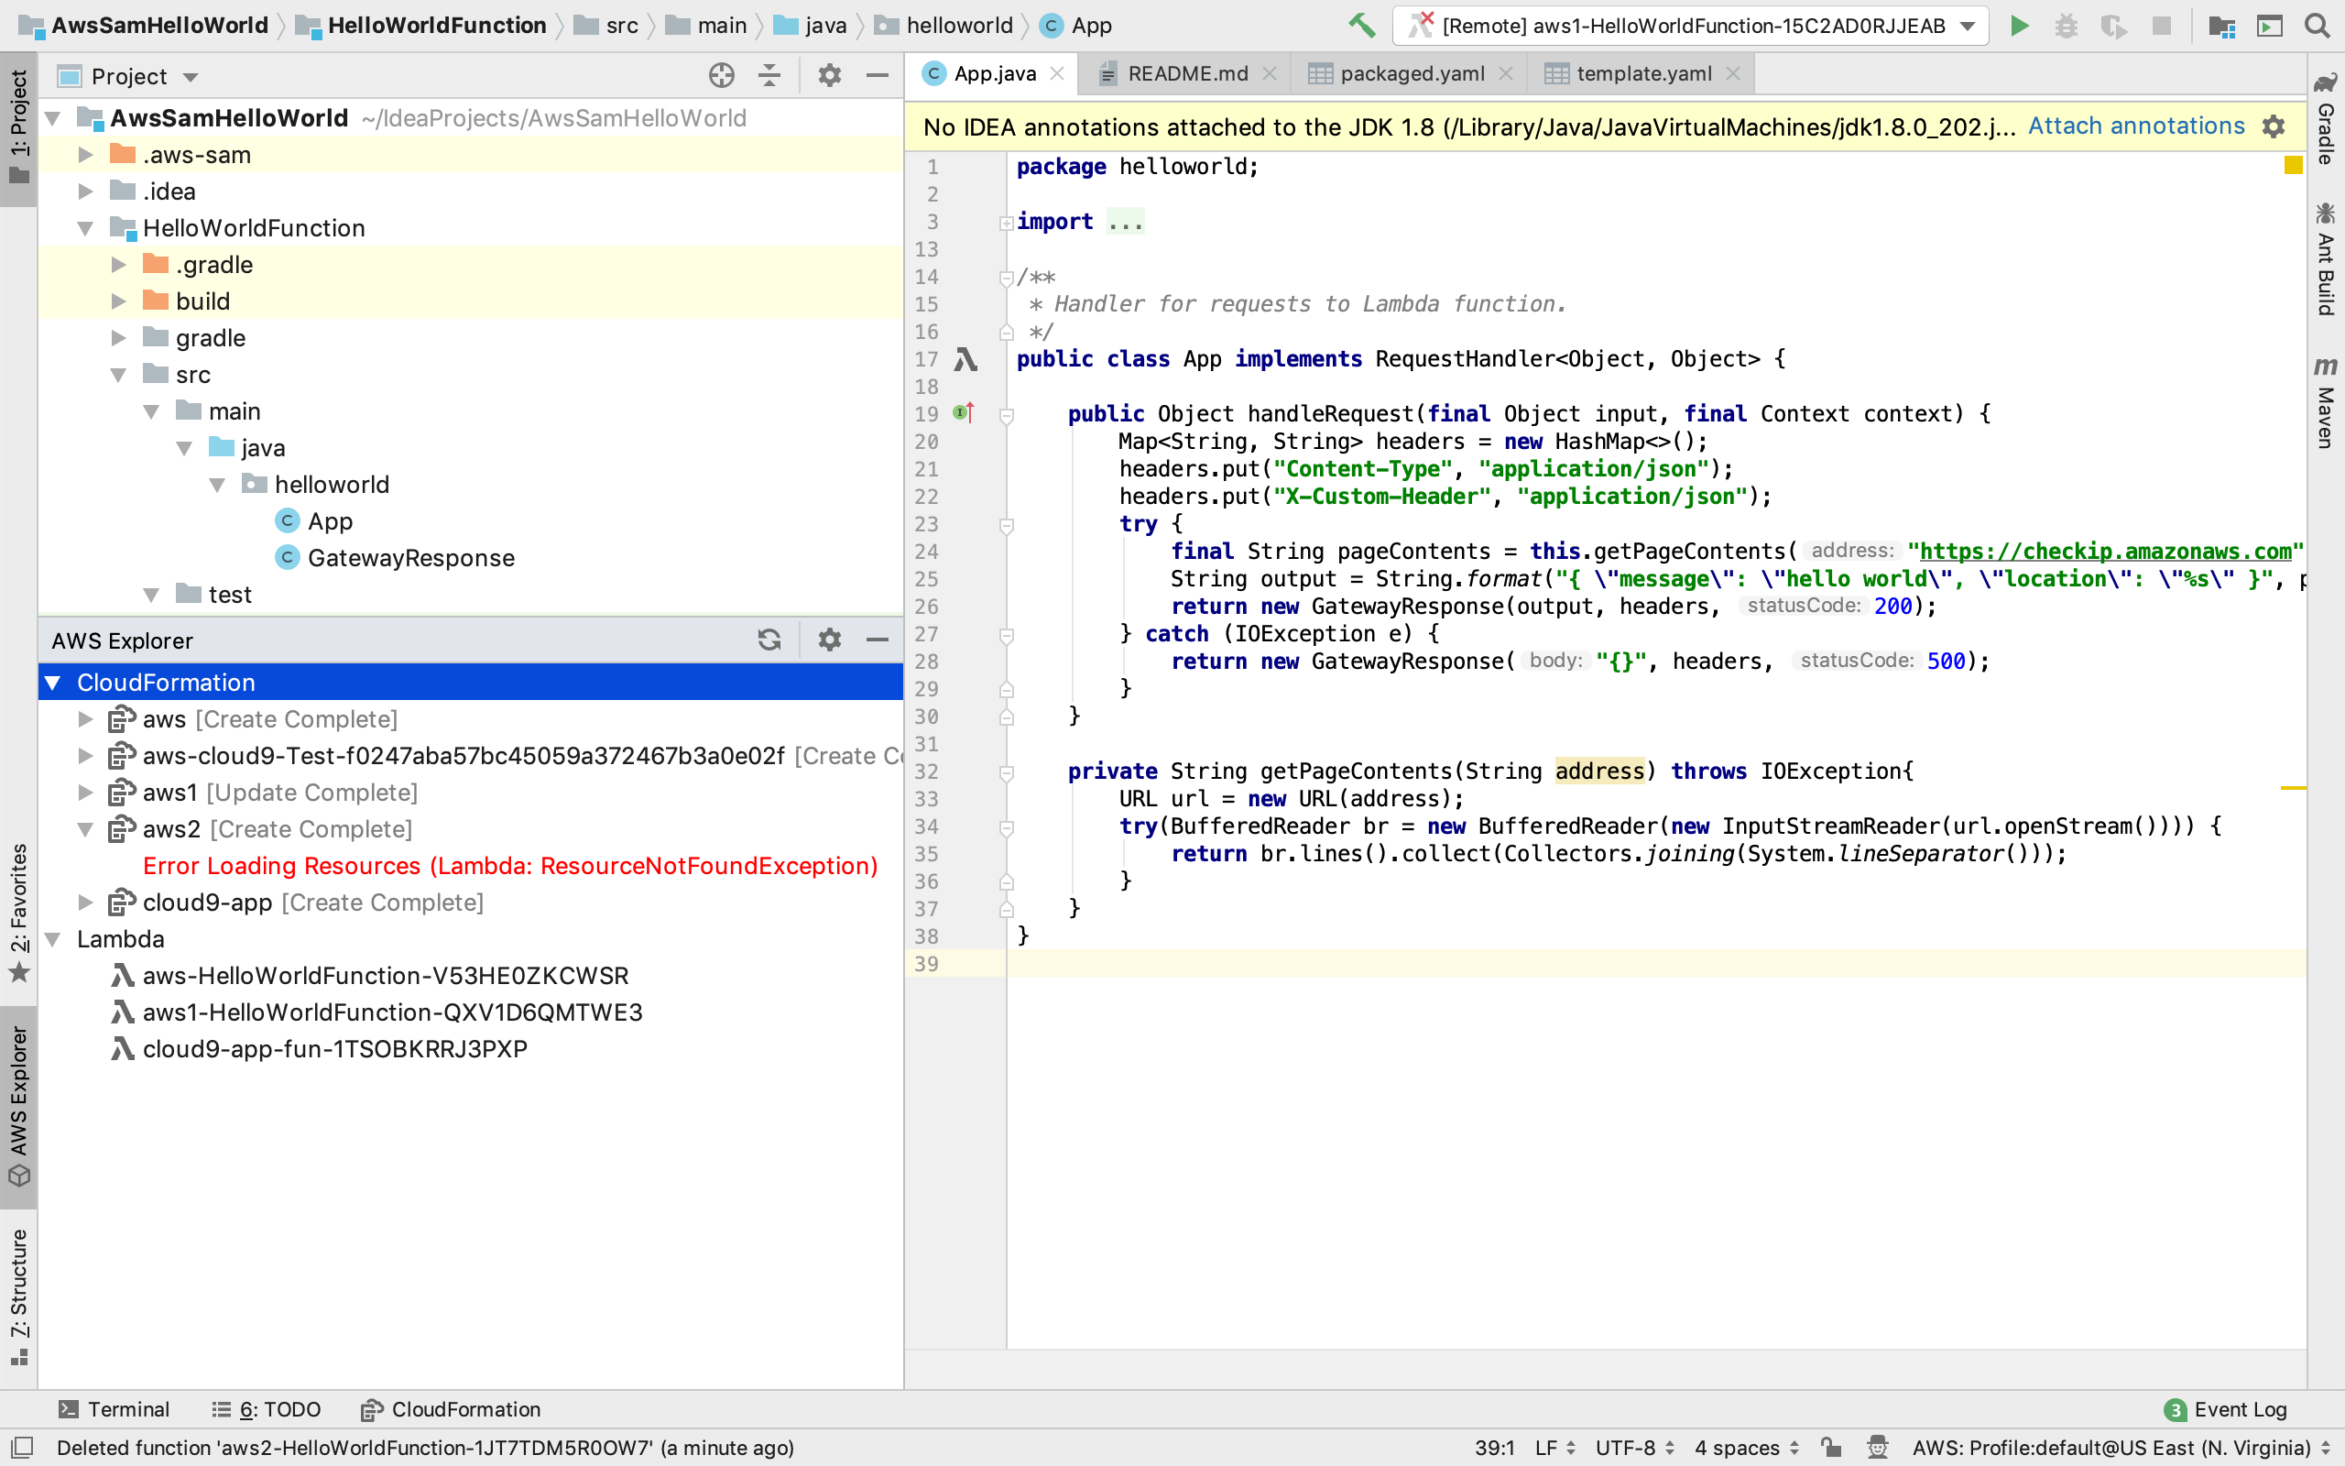Click the Debug bug icon
The height and width of the screenshot is (1466, 2345).
tap(2065, 27)
